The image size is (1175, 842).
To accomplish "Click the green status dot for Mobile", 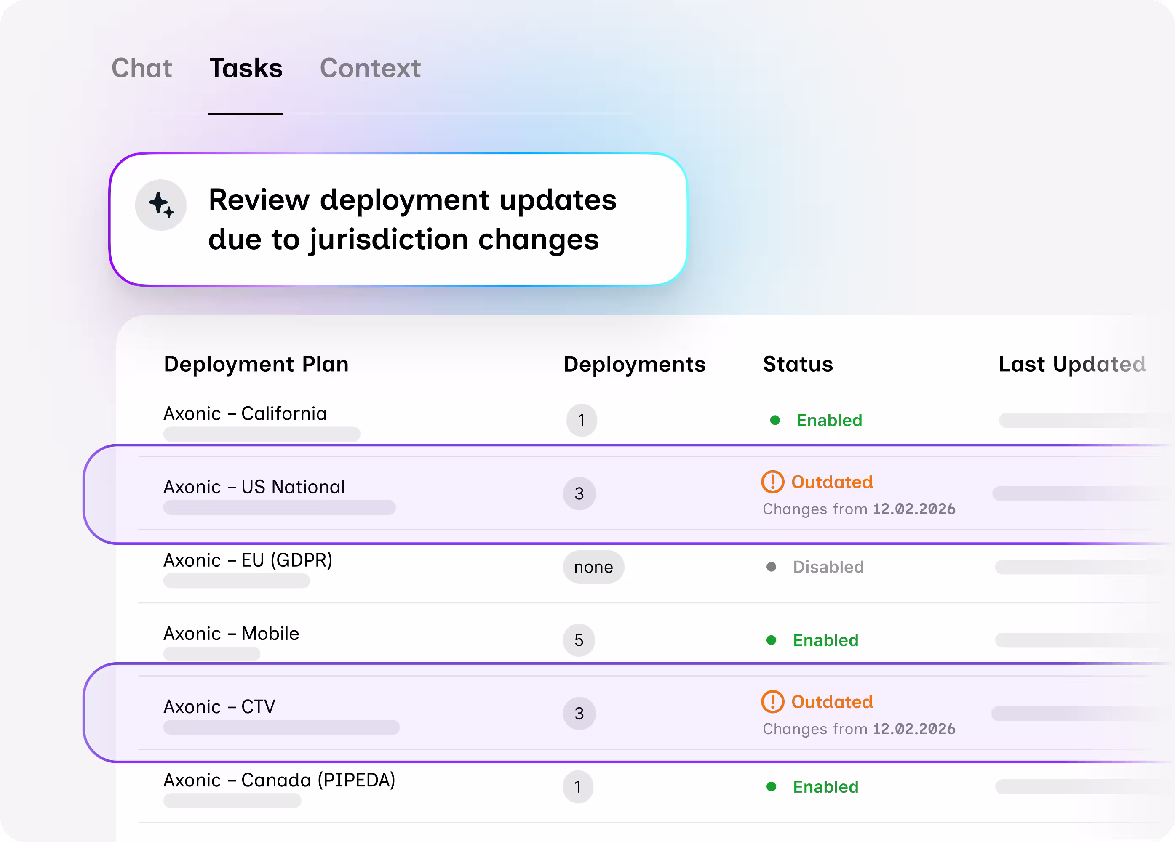I will pos(772,640).
